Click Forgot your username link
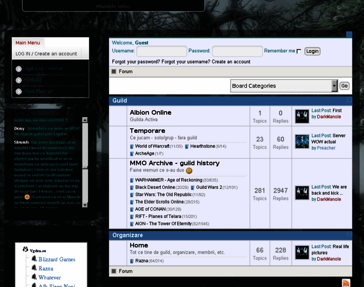364x287 pixels. (x=186, y=62)
